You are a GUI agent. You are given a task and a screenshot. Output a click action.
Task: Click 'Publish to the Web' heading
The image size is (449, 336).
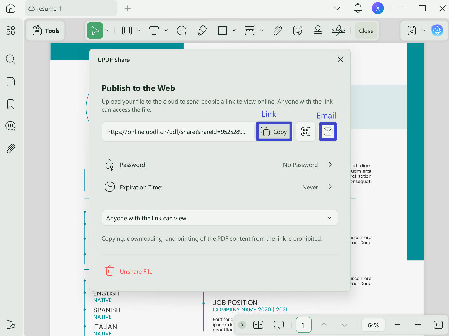point(138,88)
